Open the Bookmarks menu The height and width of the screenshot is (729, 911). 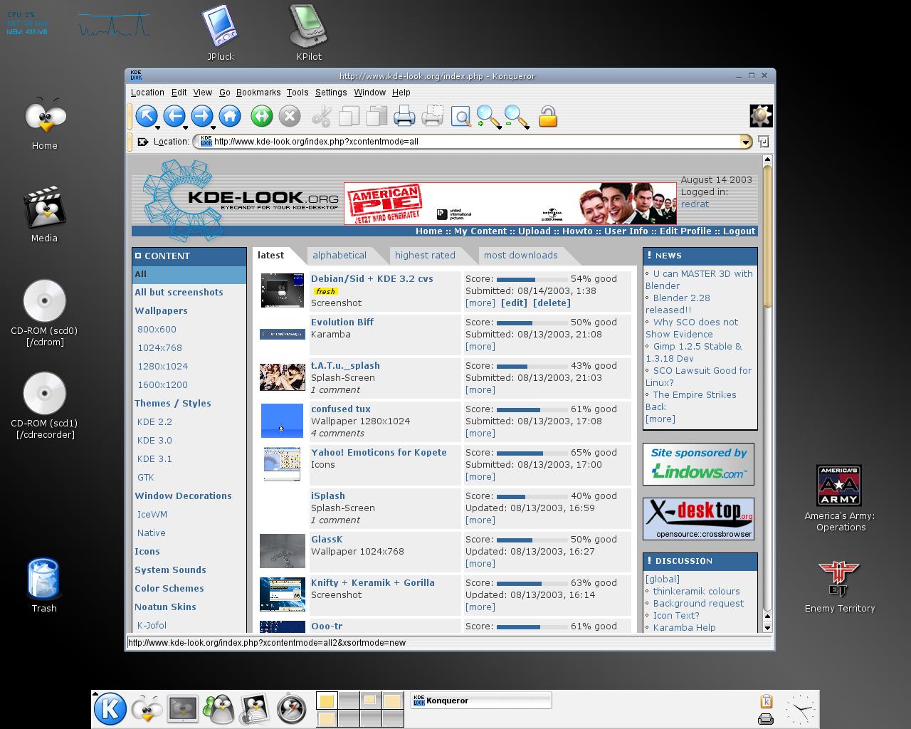point(258,93)
